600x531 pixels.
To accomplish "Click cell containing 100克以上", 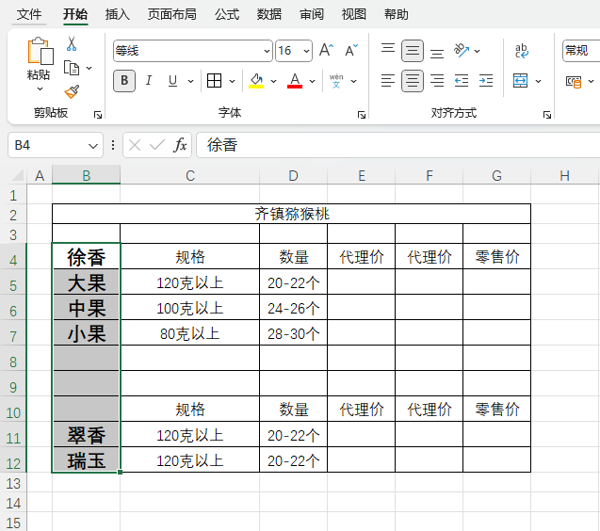I will coord(190,308).
